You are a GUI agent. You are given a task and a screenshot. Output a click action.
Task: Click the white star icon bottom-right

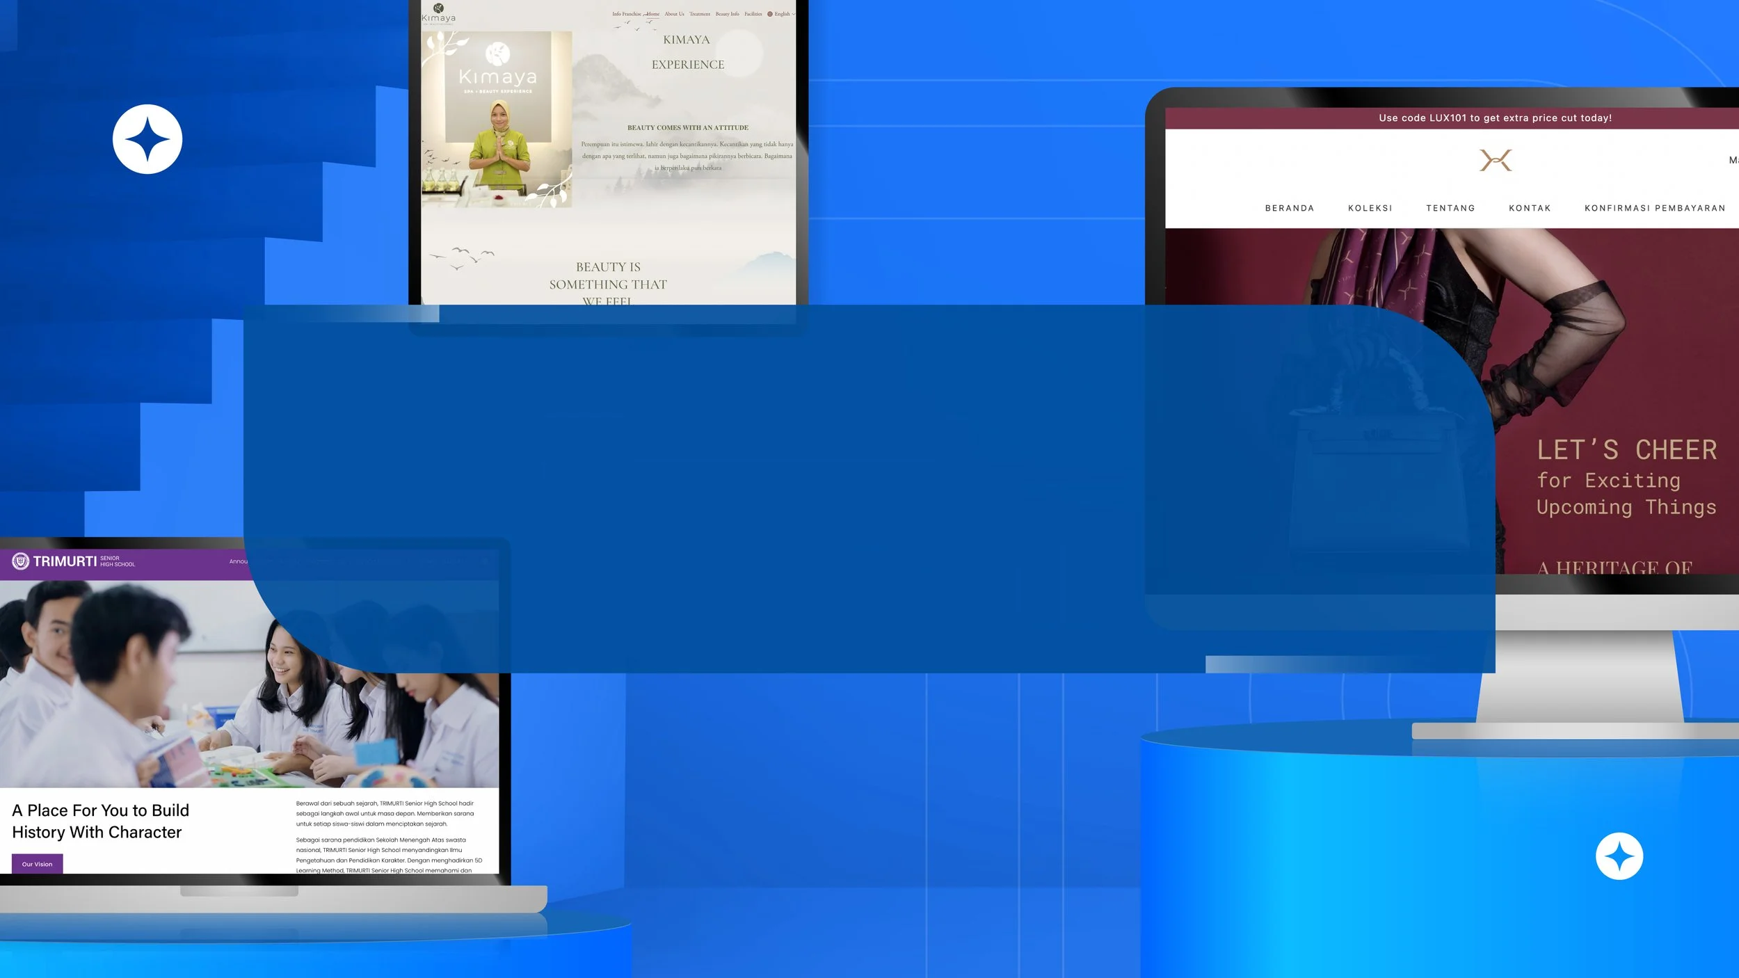(1619, 856)
